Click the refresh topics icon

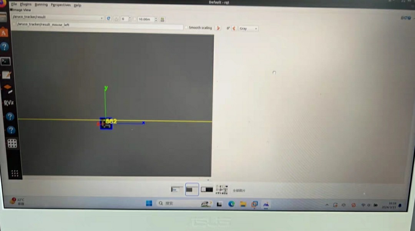point(108,18)
